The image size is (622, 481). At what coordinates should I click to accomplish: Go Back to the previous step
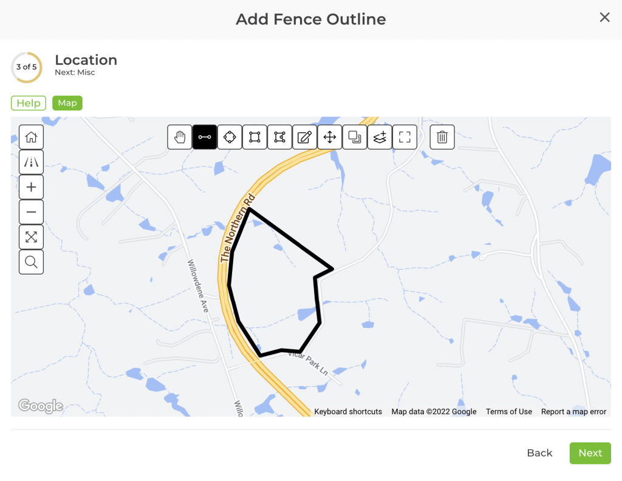coord(539,453)
